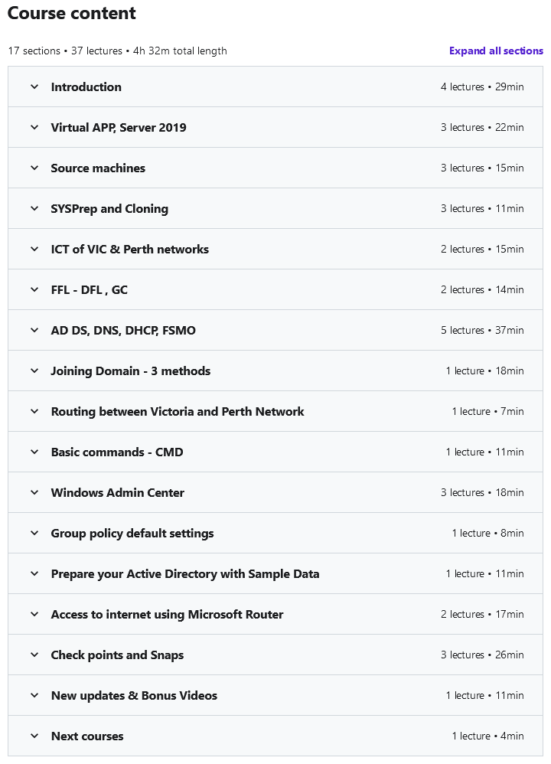Viewport: 551px width, 764px height.
Task: Open Windows Admin Center section title
Action: coord(117,492)
